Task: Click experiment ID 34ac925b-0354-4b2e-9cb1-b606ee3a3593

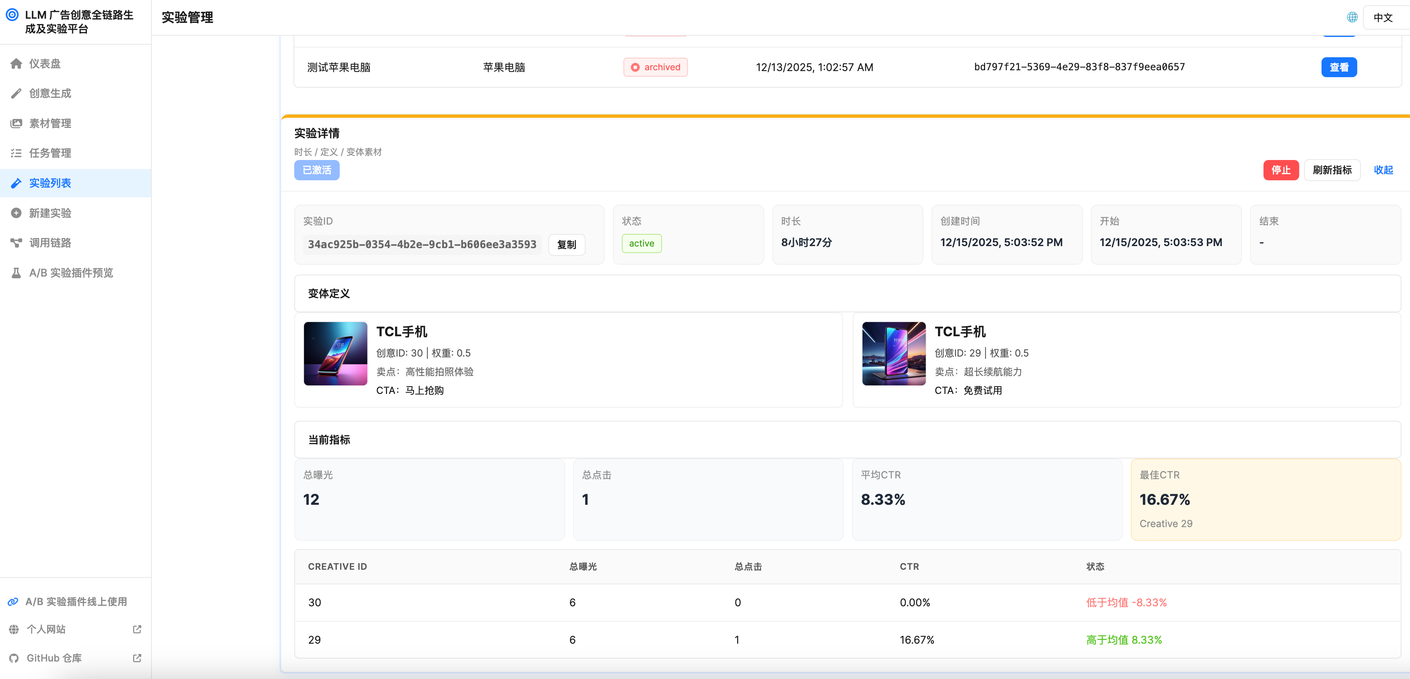Action: click(x=422, y=245)
